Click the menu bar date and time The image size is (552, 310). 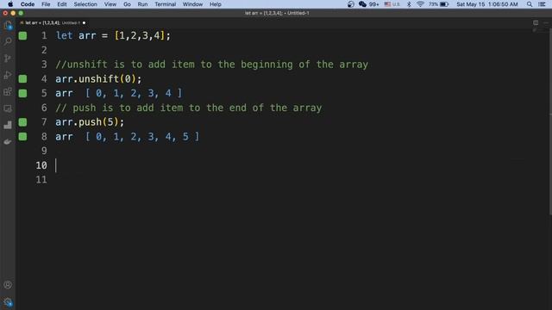pos(486,4)
